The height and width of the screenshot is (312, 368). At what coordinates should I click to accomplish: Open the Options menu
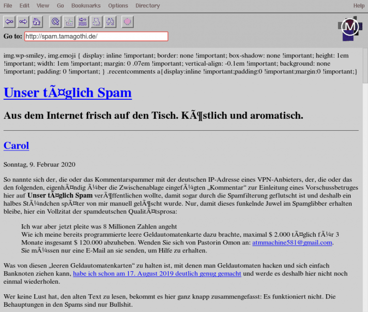click(x=118, y=6)
